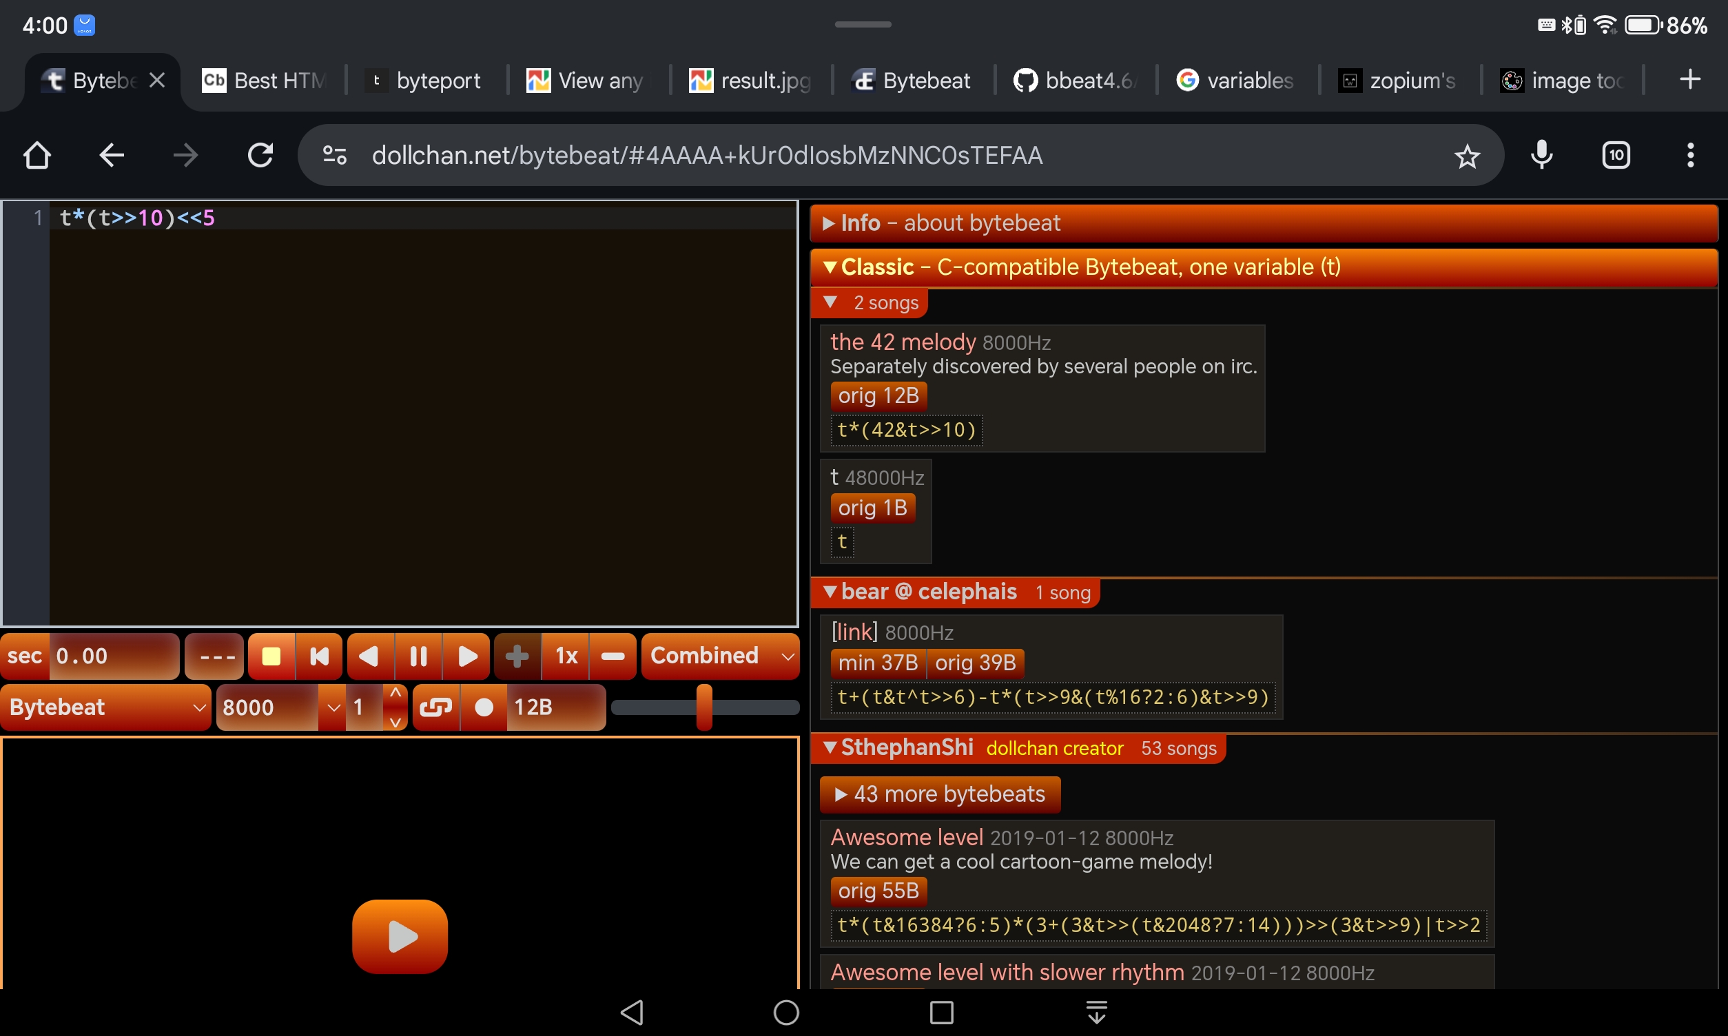Toggle bookmark star in address bar
Viewport: 1728px width, 1036px height.
pos(1467,156)
